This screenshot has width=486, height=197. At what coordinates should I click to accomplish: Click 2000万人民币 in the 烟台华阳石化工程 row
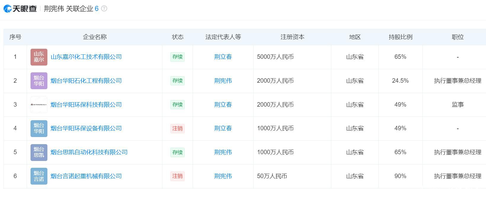point(275,81)
